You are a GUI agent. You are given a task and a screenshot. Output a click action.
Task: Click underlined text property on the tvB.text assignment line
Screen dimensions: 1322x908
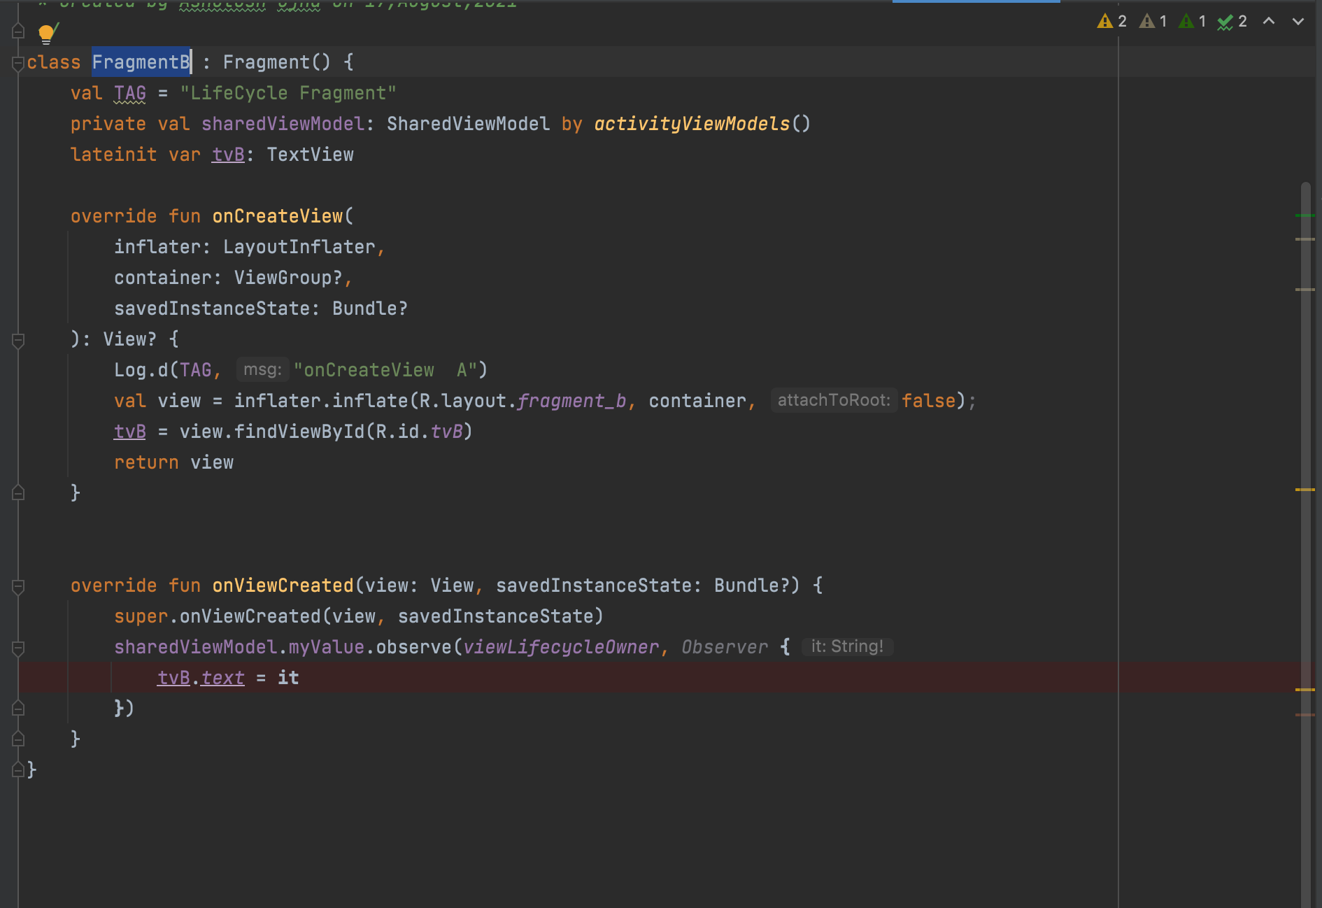click(223, 678)
